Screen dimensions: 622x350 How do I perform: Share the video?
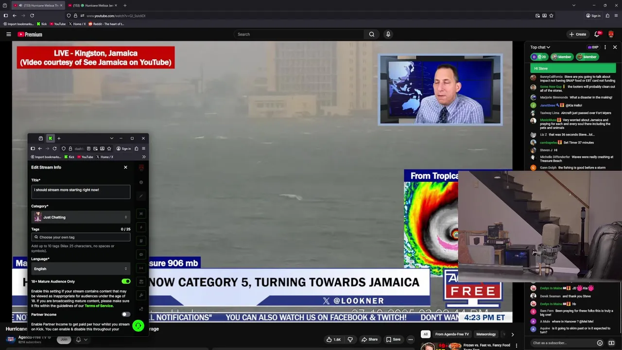click(x=370, y=339)
